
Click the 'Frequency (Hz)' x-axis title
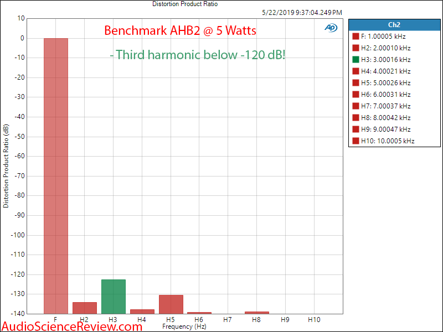click(x=184, y=326)
